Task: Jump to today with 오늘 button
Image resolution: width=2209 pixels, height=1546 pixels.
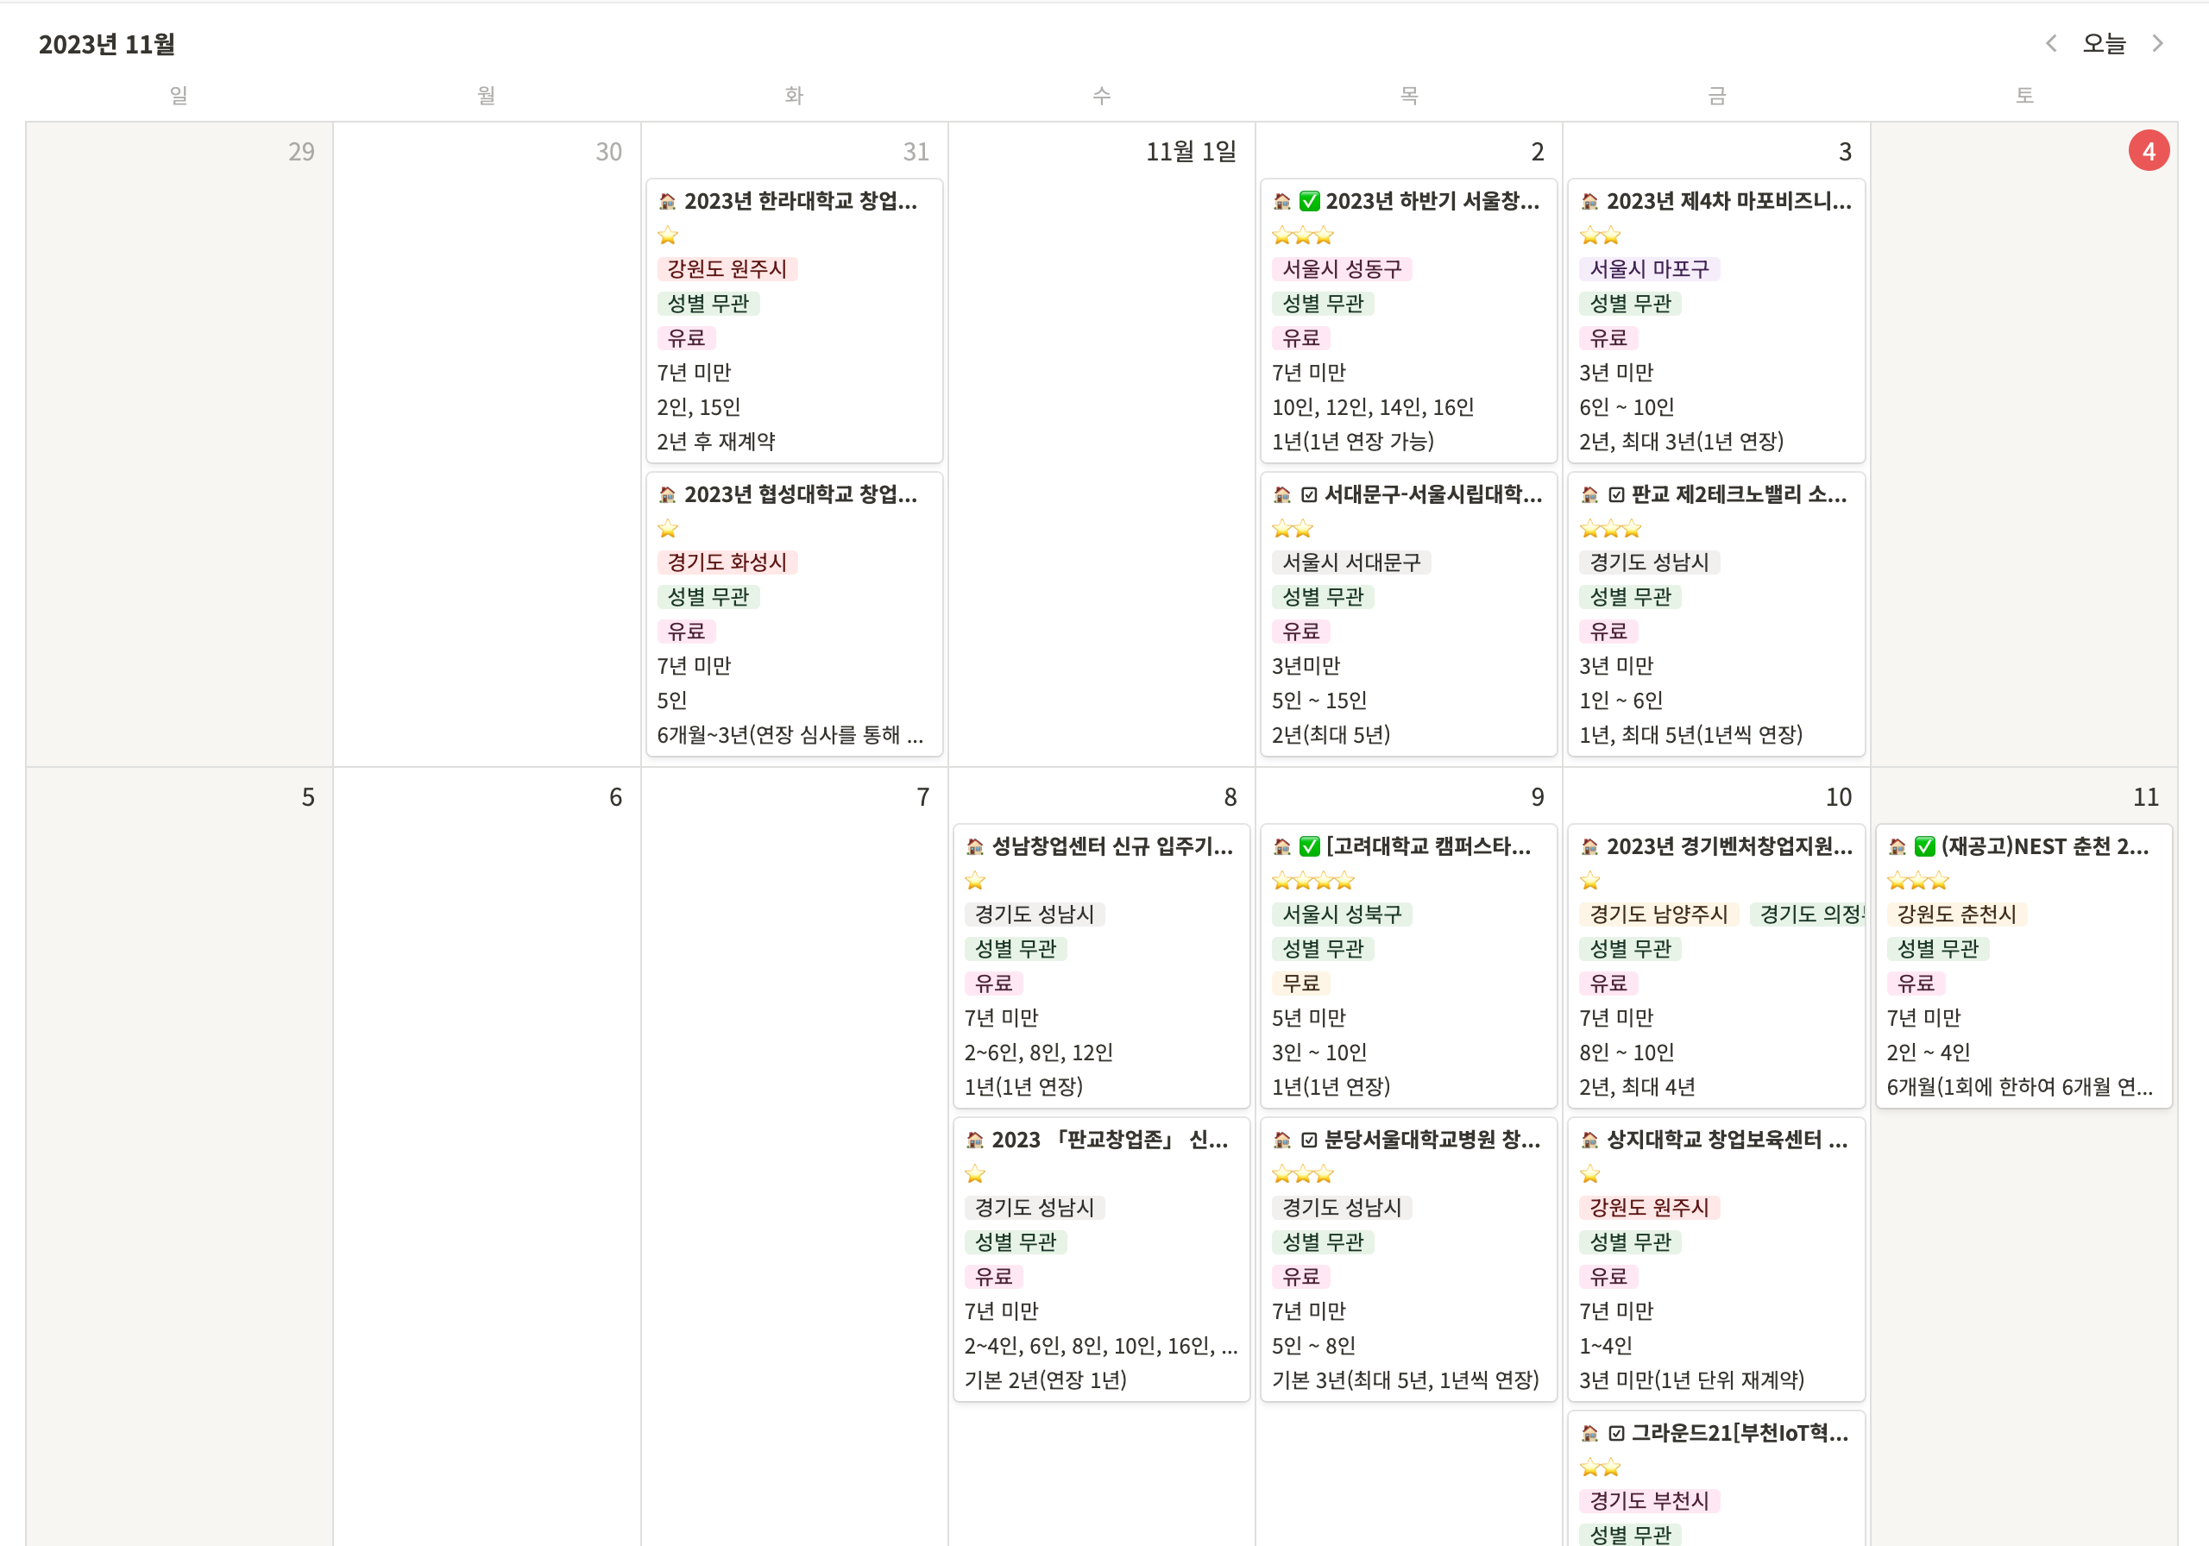Action: click(x=2104, y=43)
